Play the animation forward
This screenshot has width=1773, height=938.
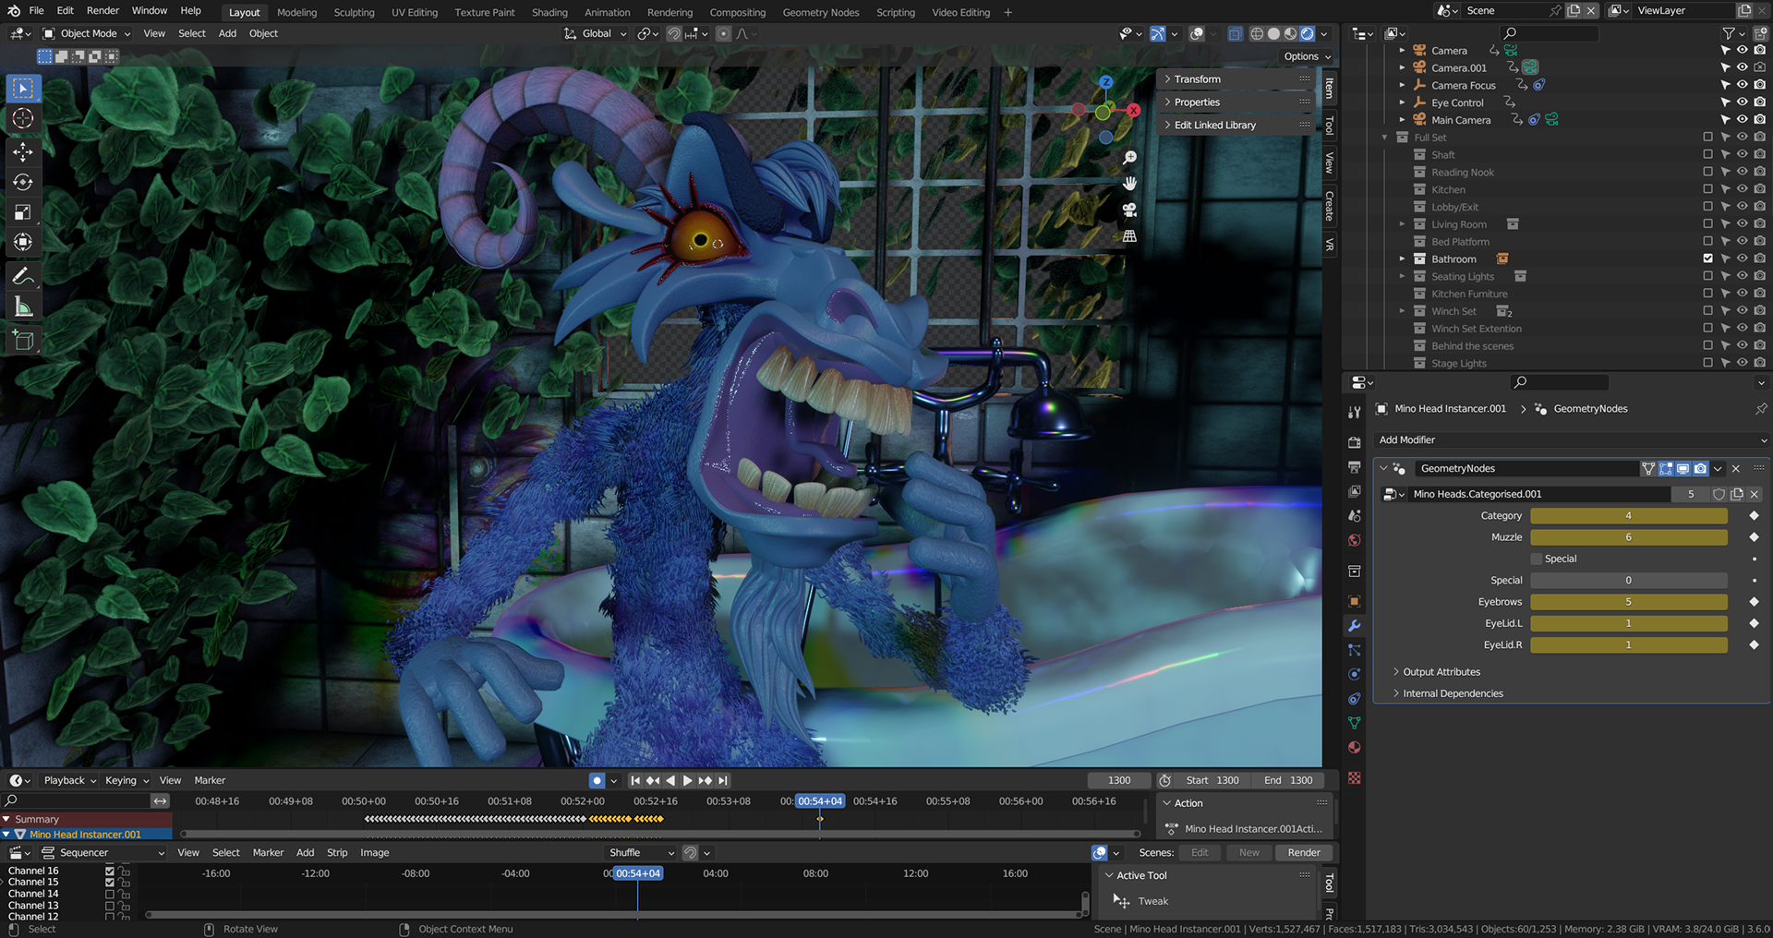[687, 780]
